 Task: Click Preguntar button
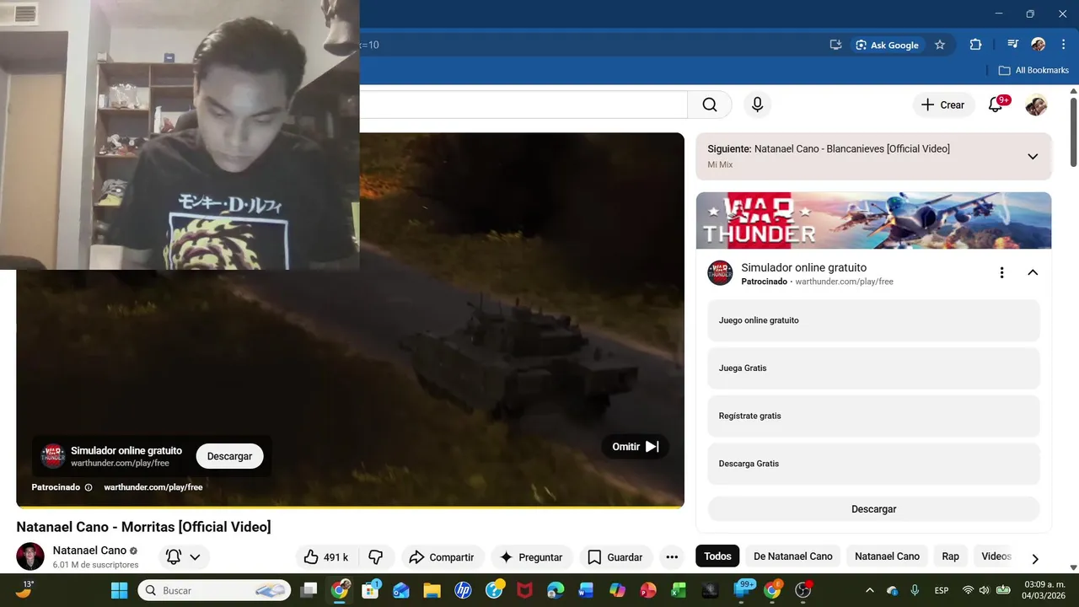point(531,557)
